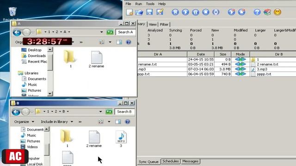Expand toolbar overflow chevron in window B
Viewport: 296px width, 166px height.
(x=80, y=122)
